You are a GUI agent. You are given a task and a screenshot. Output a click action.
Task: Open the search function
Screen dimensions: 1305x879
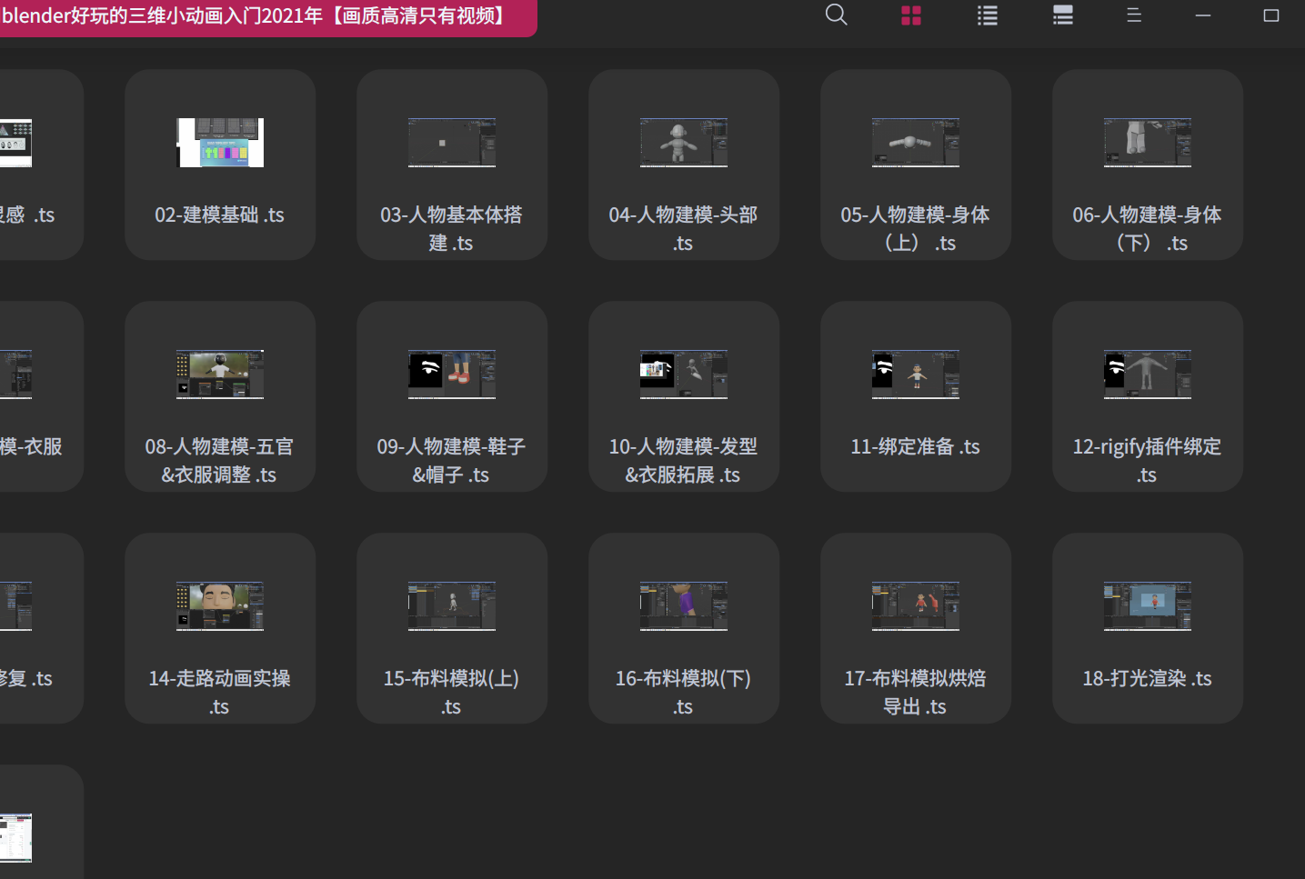click(836, 15)
